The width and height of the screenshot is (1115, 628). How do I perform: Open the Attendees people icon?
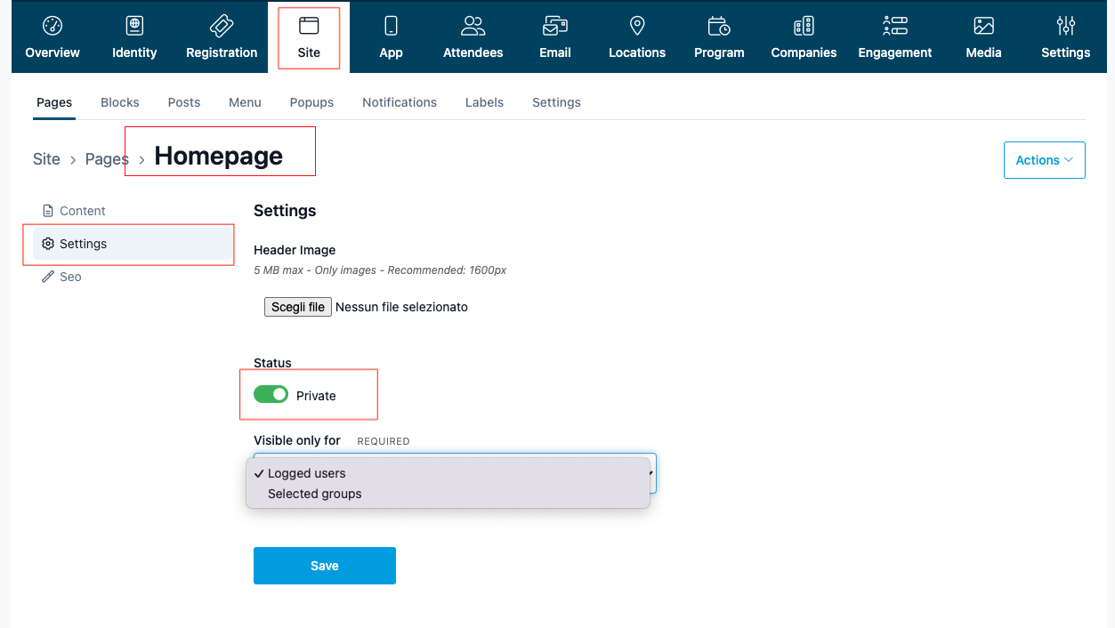473,26
